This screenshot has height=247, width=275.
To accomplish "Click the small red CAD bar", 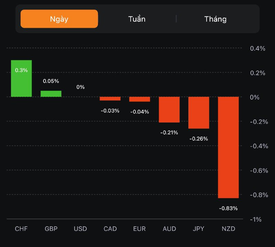I will click(110, 99).
